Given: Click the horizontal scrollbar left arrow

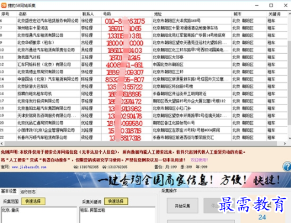Looking at the screenshot, I should click(x=2, y=144).
